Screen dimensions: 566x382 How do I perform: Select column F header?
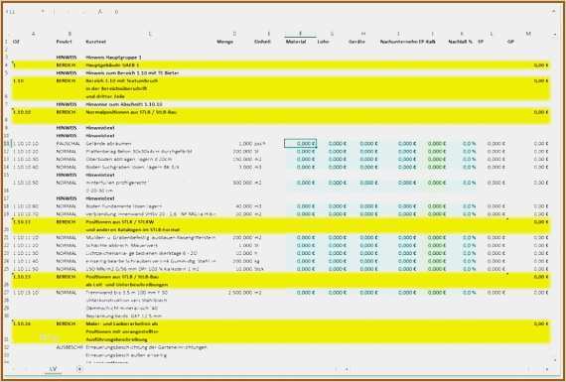point(300,34)
